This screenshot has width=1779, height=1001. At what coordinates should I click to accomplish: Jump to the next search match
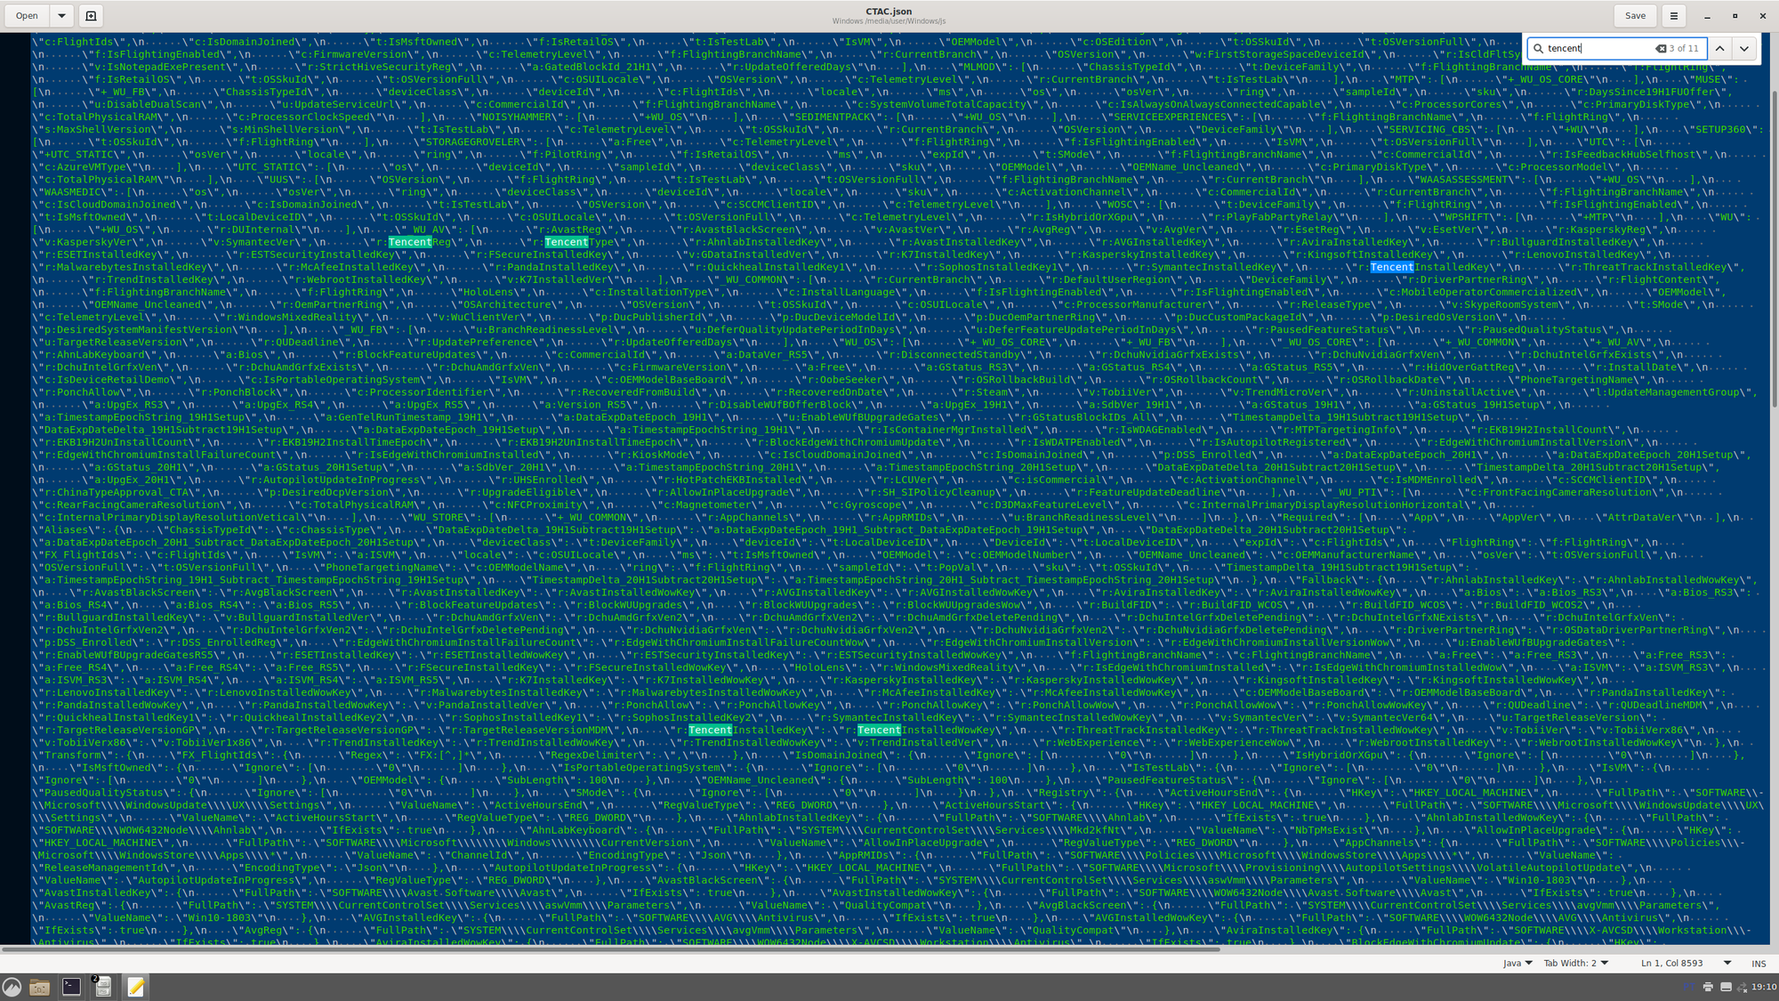point(1743,48)
